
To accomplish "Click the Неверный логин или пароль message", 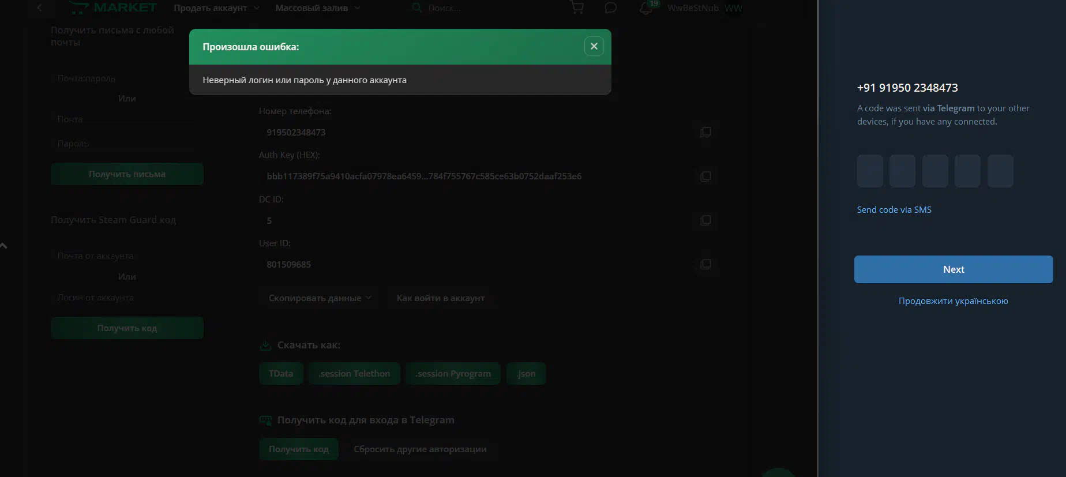I will tap(305, 80).
